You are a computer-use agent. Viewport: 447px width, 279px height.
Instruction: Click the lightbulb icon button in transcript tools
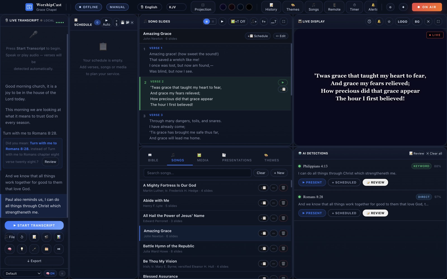click(22, 249)
